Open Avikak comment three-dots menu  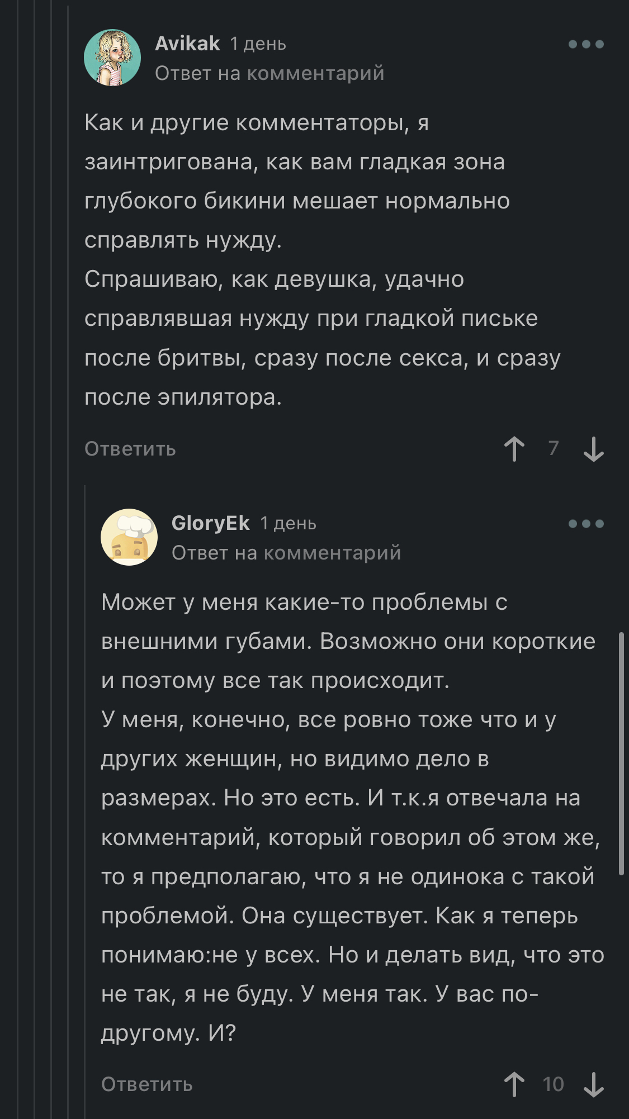pyautogui.click(x=586, y=44)
